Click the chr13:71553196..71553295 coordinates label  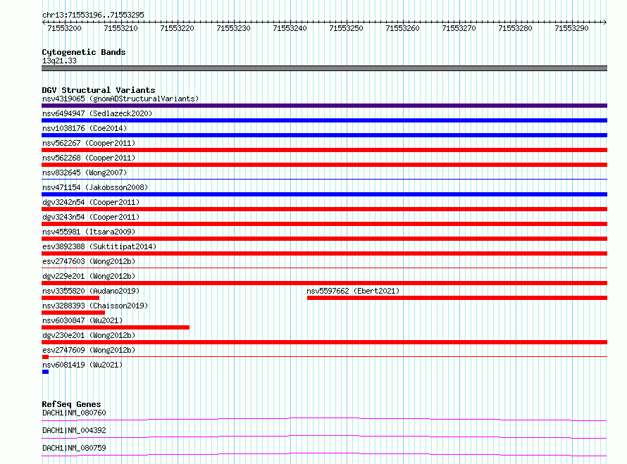tap(93, 15)
